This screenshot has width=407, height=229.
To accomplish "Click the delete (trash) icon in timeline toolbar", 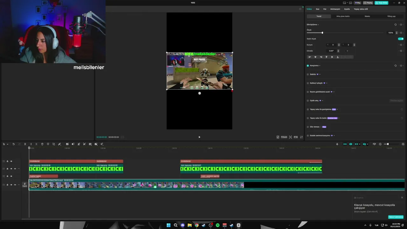I will coord(42,144).
